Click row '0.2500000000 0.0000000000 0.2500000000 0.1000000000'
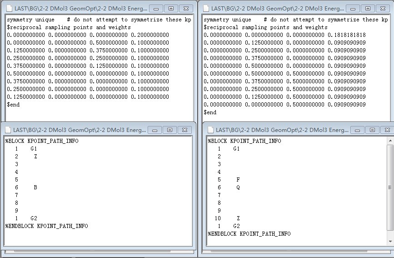394x258 pixels. point(88,58)
